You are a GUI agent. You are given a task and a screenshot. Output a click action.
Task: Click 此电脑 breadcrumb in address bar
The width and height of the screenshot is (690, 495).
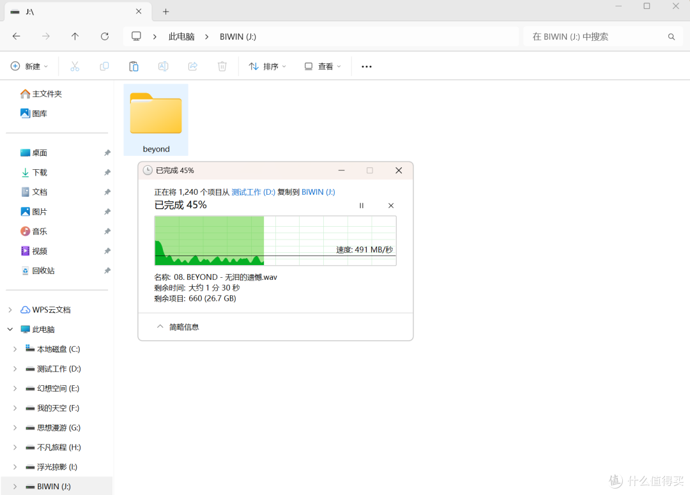click(181, 36)
